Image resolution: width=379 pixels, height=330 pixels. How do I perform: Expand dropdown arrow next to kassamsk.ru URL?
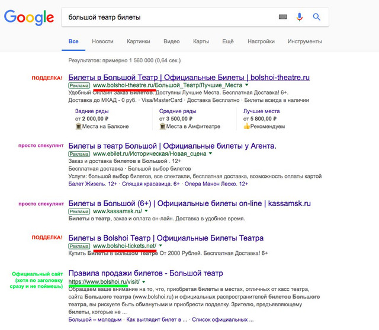point(146,211)
